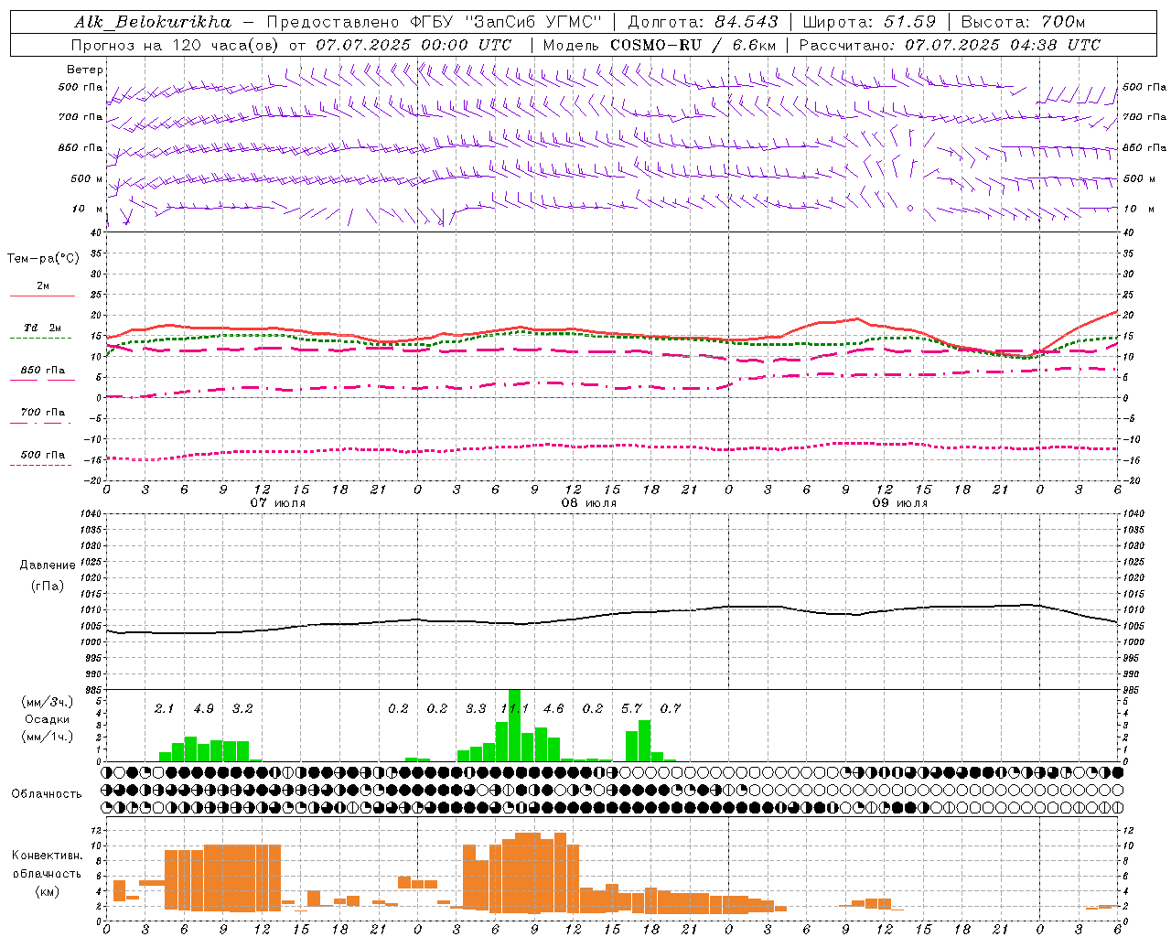Click the 'Осадки' precipitation panel label
The height and width of the screenshot is (937, 1171).
(x=47, y=719)
